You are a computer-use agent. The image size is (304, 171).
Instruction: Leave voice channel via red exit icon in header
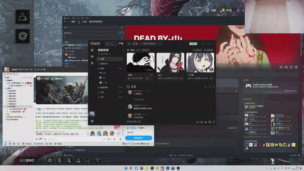(x=116, y=44)
